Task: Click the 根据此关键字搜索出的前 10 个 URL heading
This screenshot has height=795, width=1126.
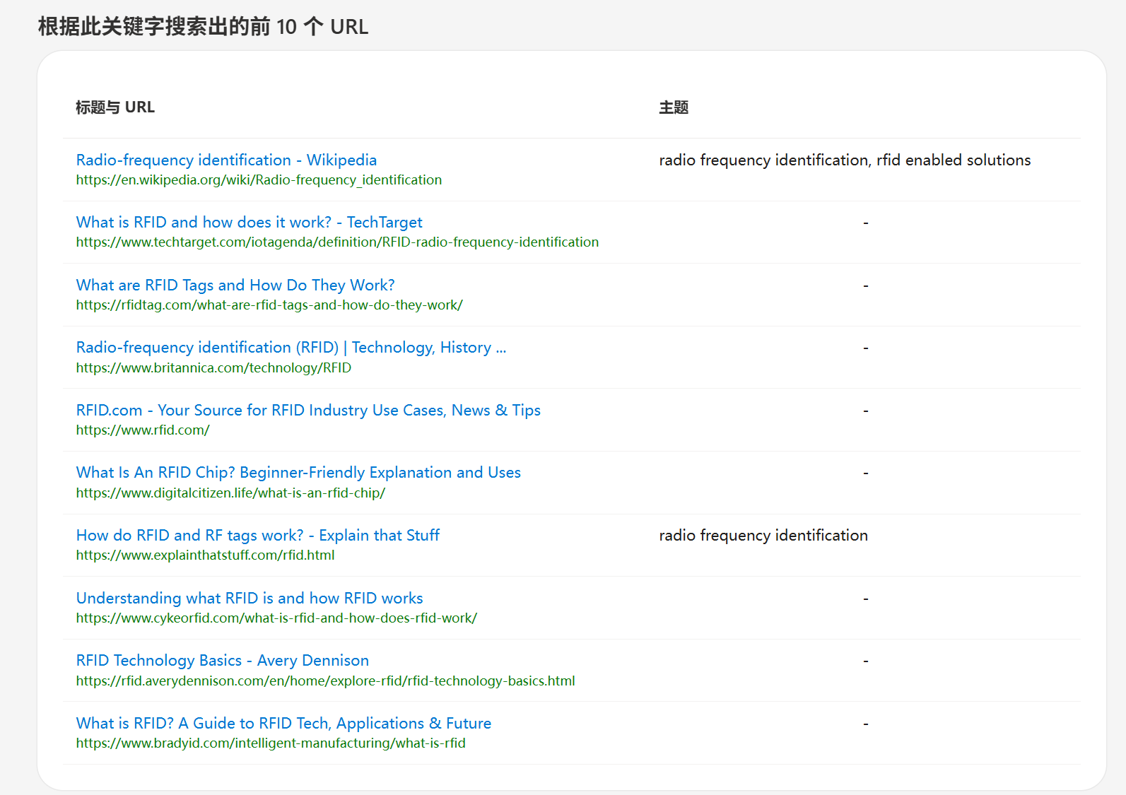Action: pos(204,27)
